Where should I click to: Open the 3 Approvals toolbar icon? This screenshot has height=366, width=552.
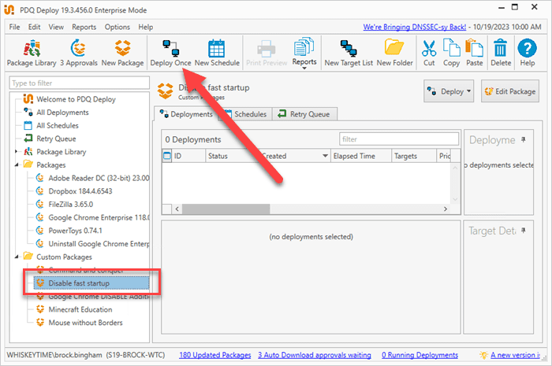click(x=79, y=53)
